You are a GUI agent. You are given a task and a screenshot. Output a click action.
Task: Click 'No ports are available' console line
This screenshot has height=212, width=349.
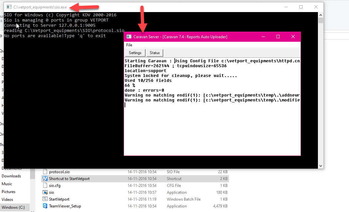pos(55,36)
